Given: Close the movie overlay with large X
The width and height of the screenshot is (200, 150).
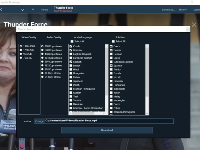Looking at the screenshot, I should (x=194, y=24).
